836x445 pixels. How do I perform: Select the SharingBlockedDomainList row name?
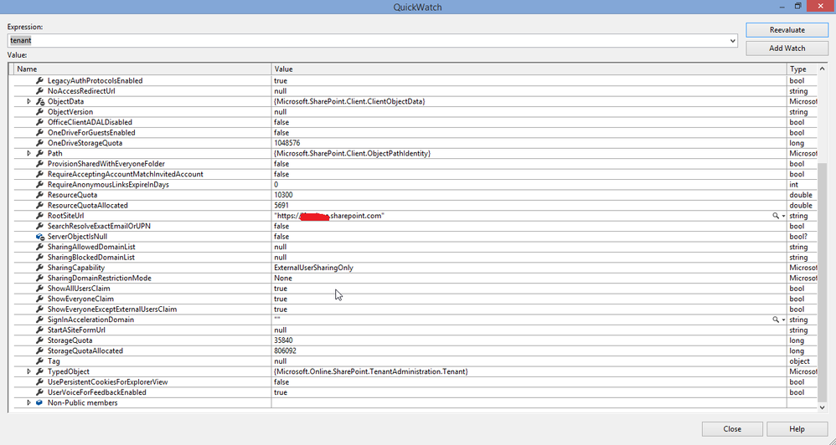click(x=91, y=257)
